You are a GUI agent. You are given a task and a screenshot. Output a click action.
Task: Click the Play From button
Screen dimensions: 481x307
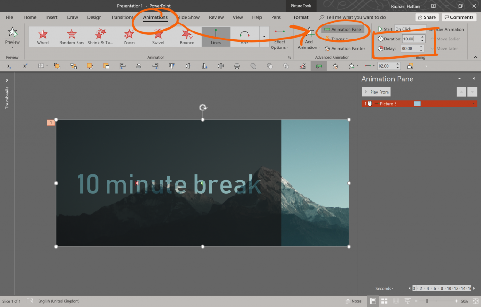(x=376, y=91)
